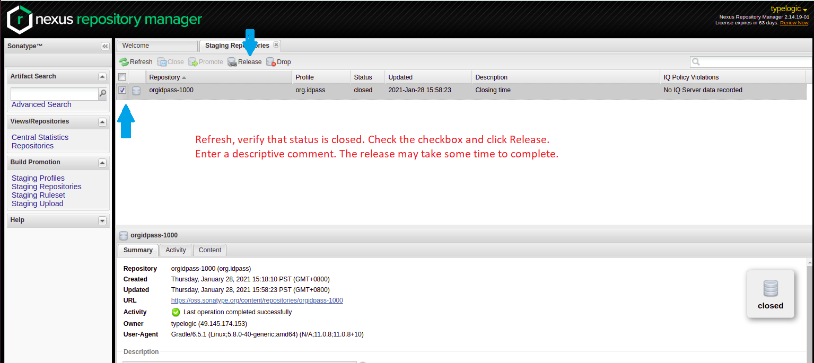This screenshot has height=363, width=814.
Task: Expand the Help panel
Action: point(102,220)
